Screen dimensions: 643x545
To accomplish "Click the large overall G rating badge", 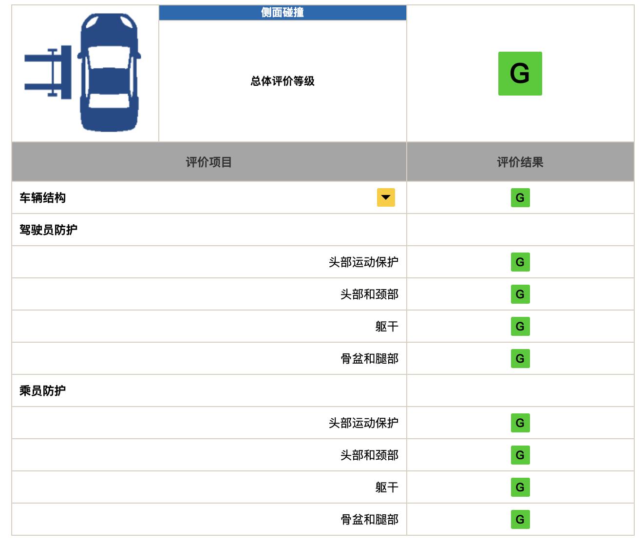I will coord(520,74).
